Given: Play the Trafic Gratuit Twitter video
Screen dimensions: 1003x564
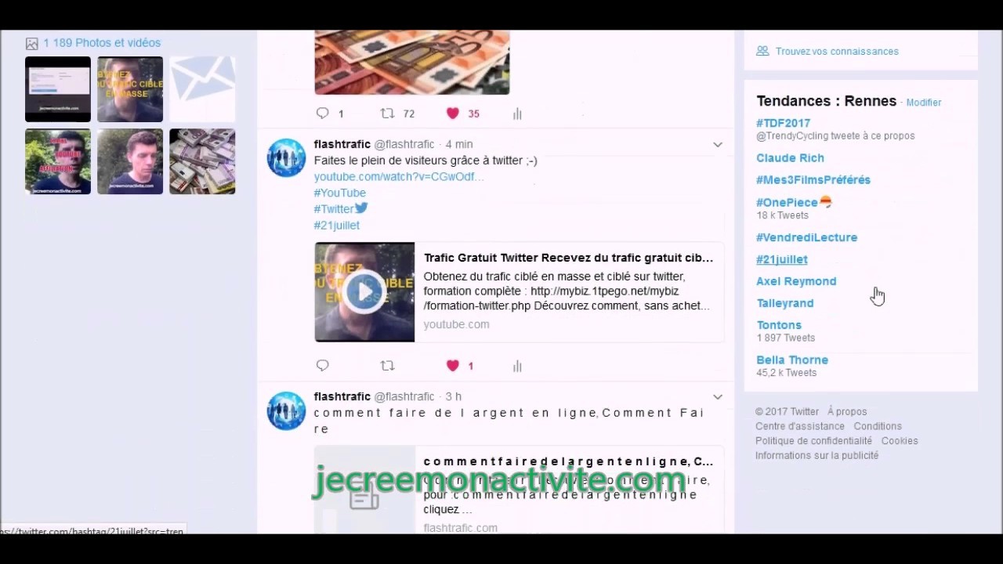Looking at the screenshot, I should tap(364, 292).
